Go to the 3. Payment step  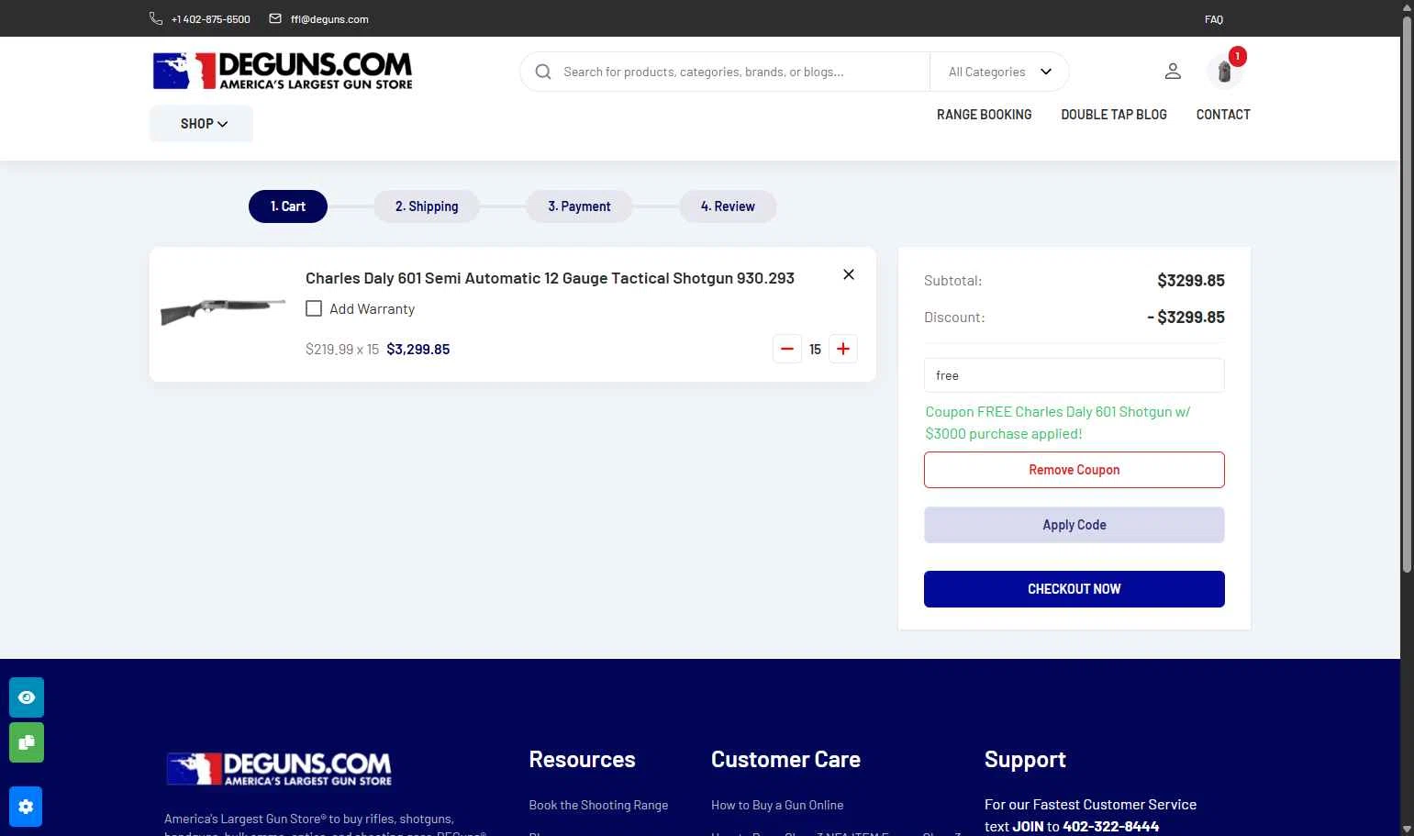pos(579,206)
